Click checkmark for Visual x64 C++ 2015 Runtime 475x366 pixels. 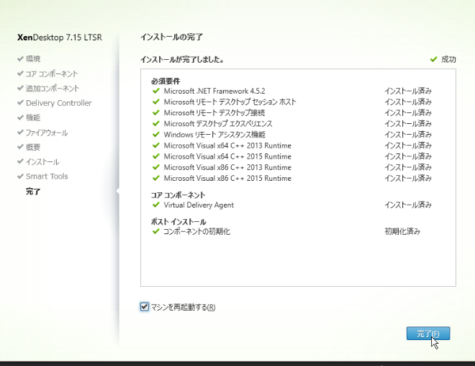[x=156, y=156]
